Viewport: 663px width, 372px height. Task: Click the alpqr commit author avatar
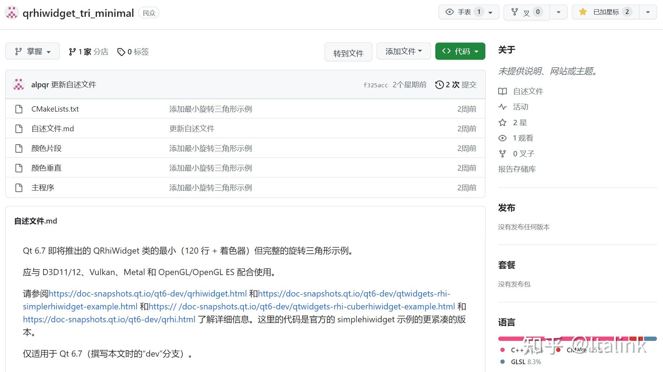[x=19, y=85]
